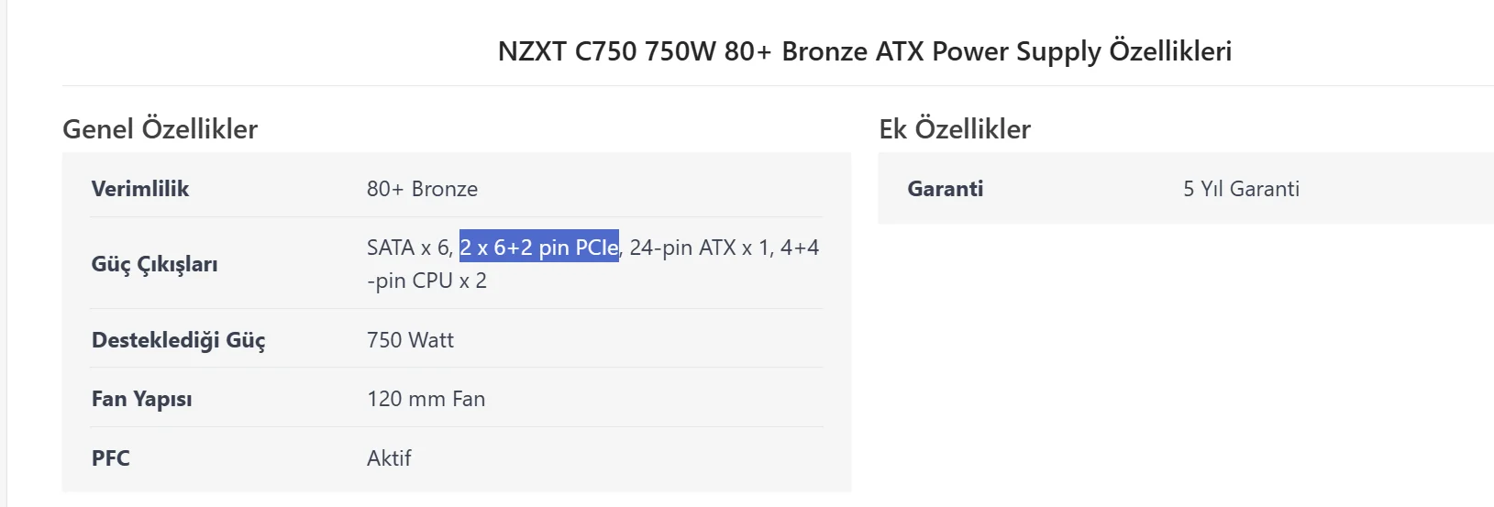The height and width of the screenshot is (507, 1494).
Task: Click the '120 mm Fan' value
Action: 426,399
